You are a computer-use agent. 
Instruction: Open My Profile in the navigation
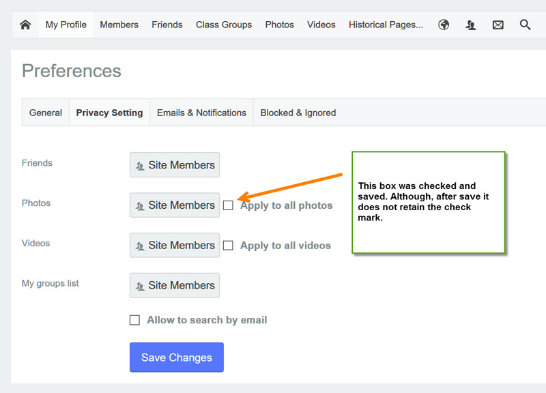(66, 25)
